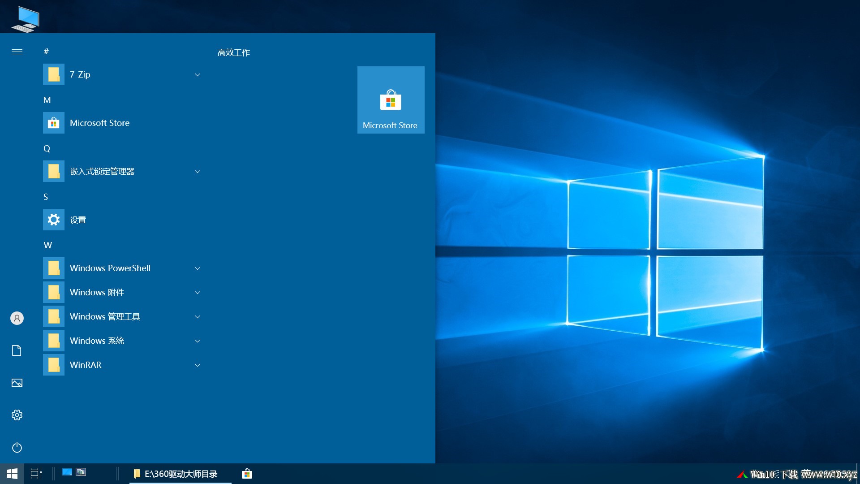860x484 pixels.
Task: Click the window switcher quick launch icon
Action: 81,472
